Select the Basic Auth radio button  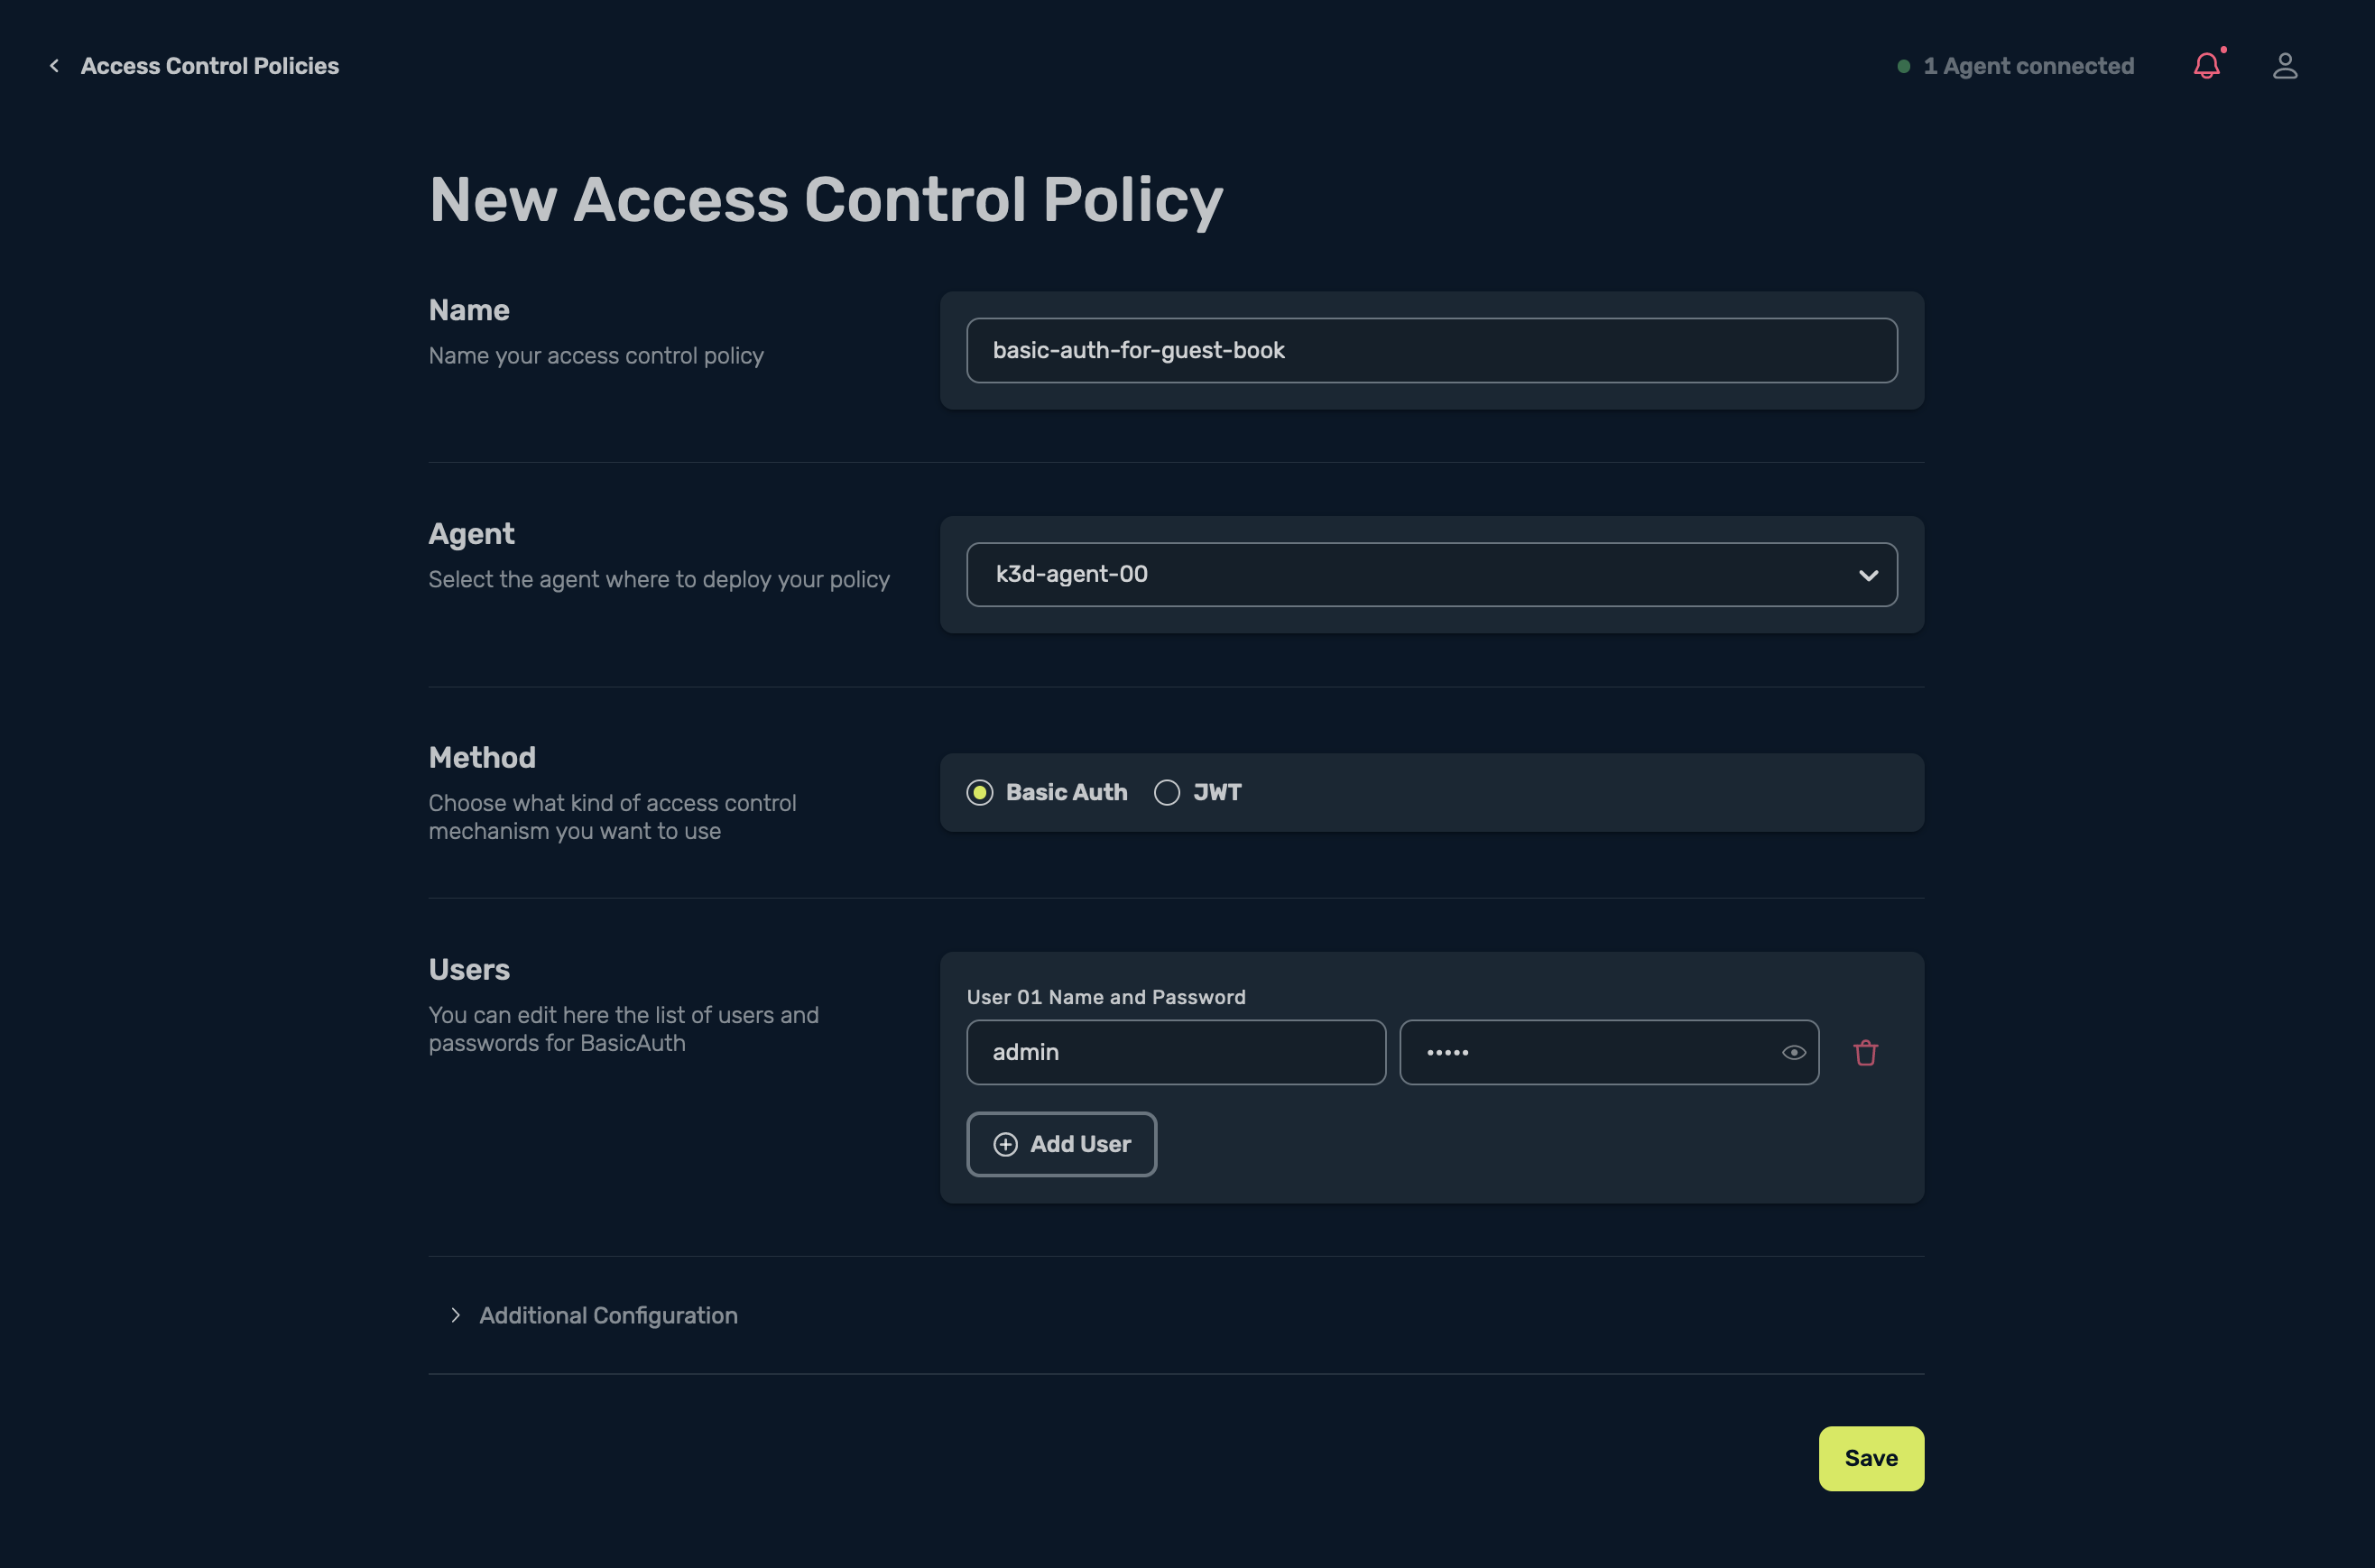(980, 793)
